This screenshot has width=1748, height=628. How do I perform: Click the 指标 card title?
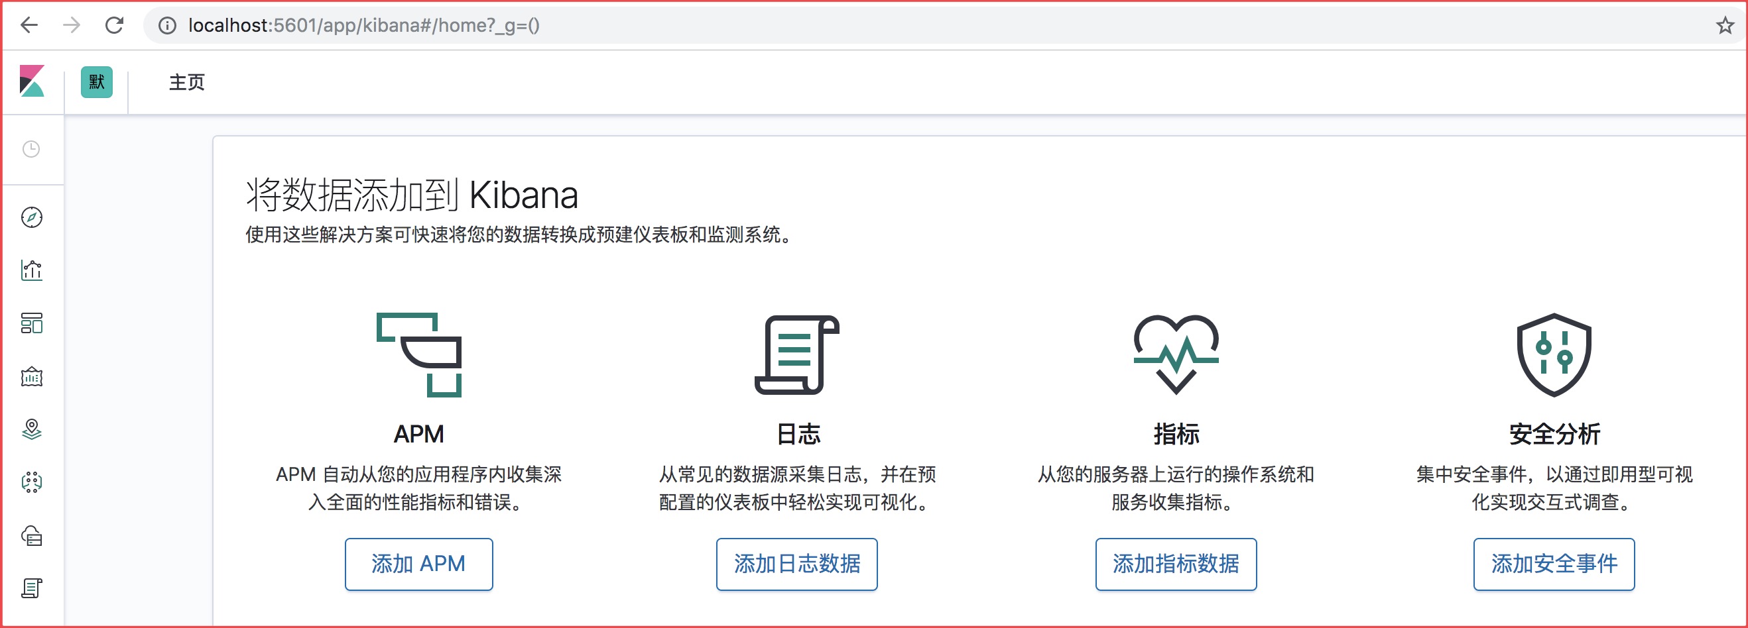coord(1176,434)
